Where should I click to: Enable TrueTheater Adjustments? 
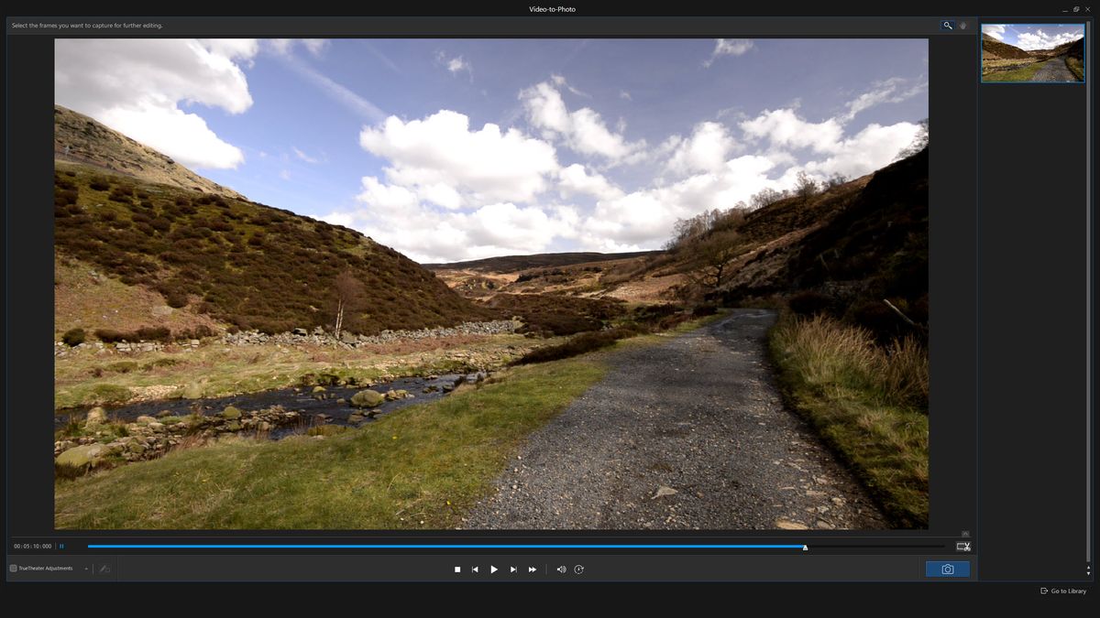(14, 569)
